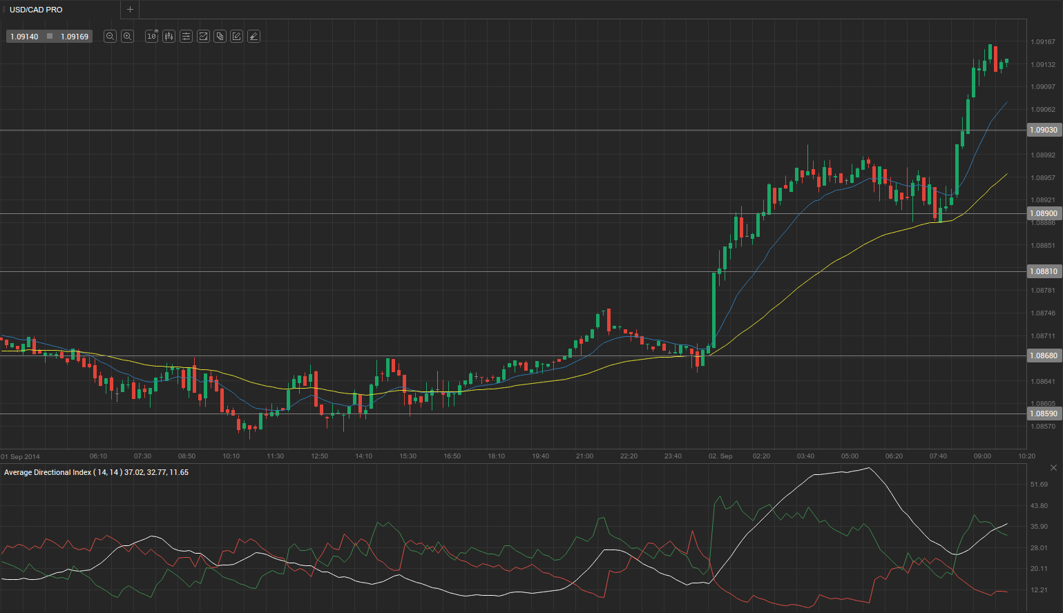Select the drawing pencil tool

click(x=253, y=36)
